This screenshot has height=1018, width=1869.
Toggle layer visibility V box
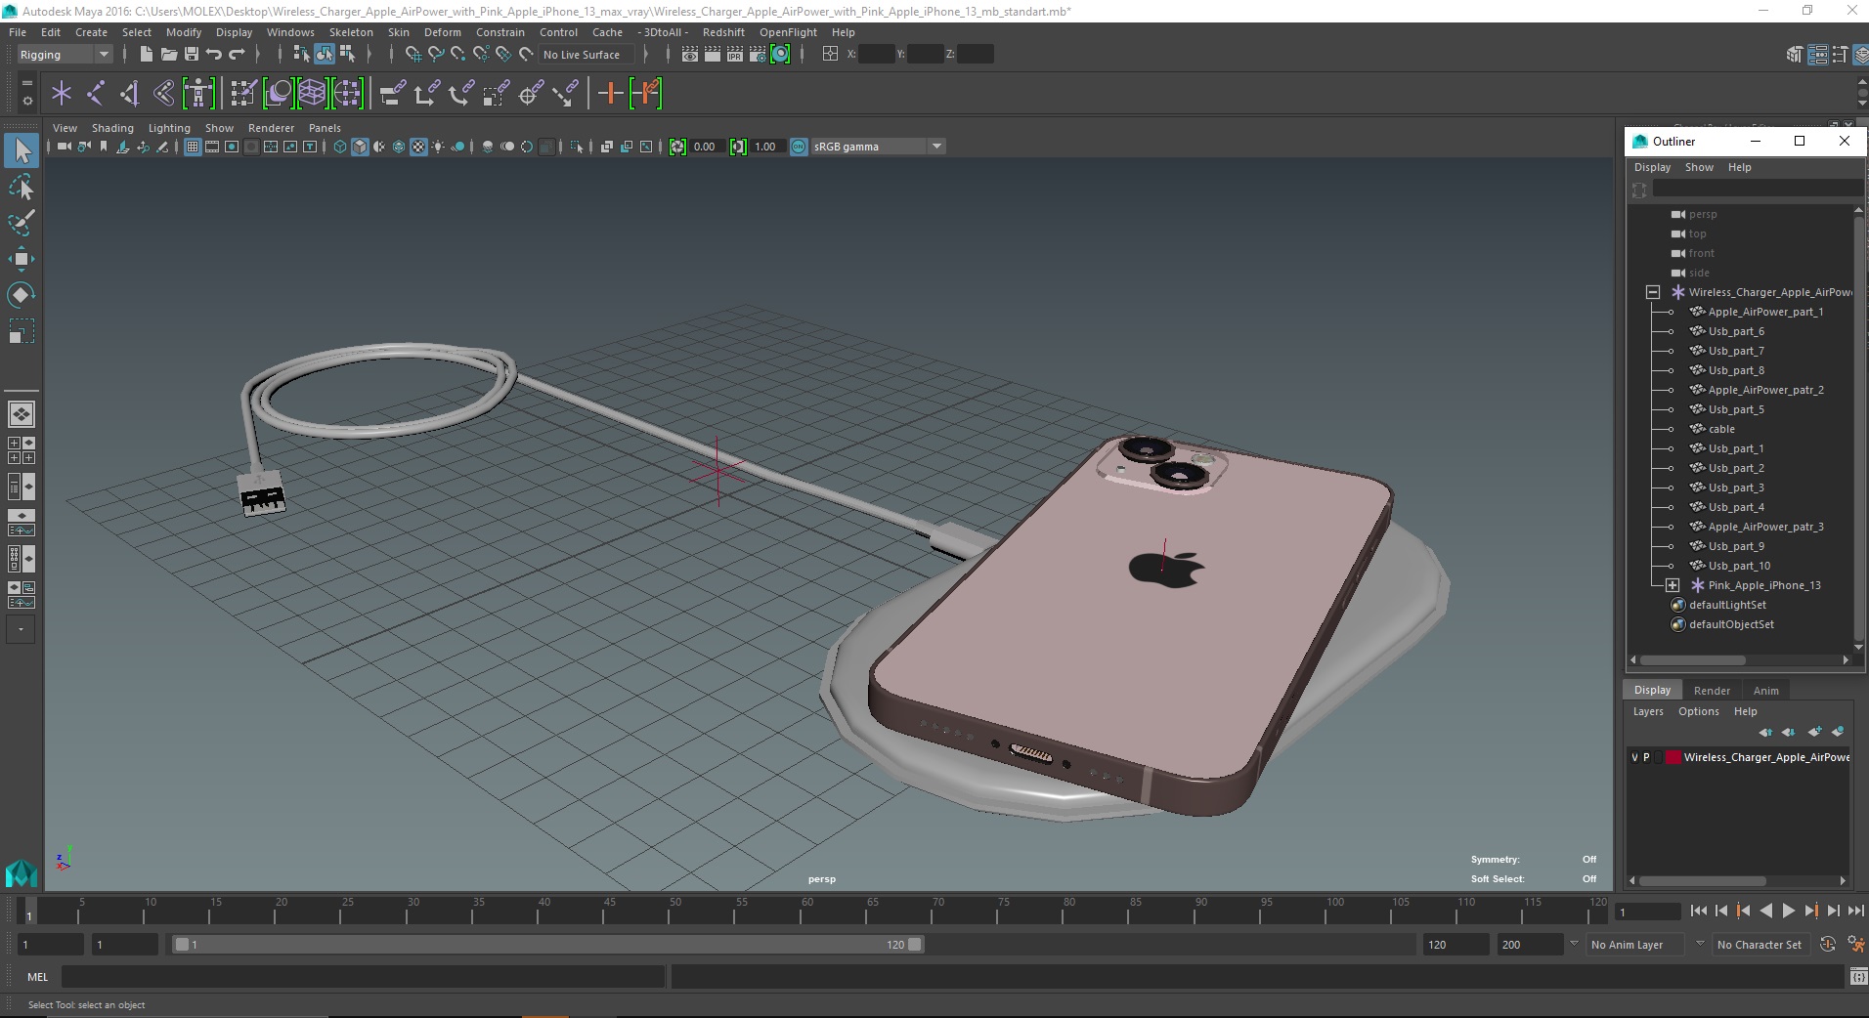coord(1634,757)
